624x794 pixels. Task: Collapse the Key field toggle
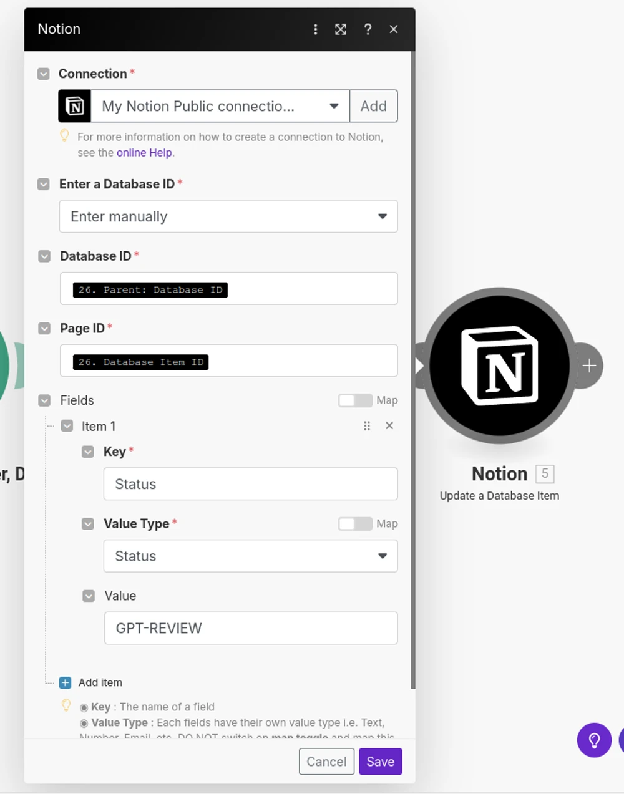click(x=88, y=452)
